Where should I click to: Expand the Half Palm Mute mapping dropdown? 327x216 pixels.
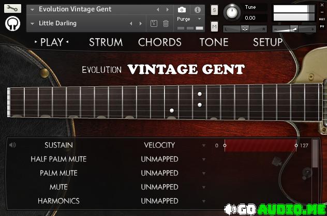click(204, 159)
